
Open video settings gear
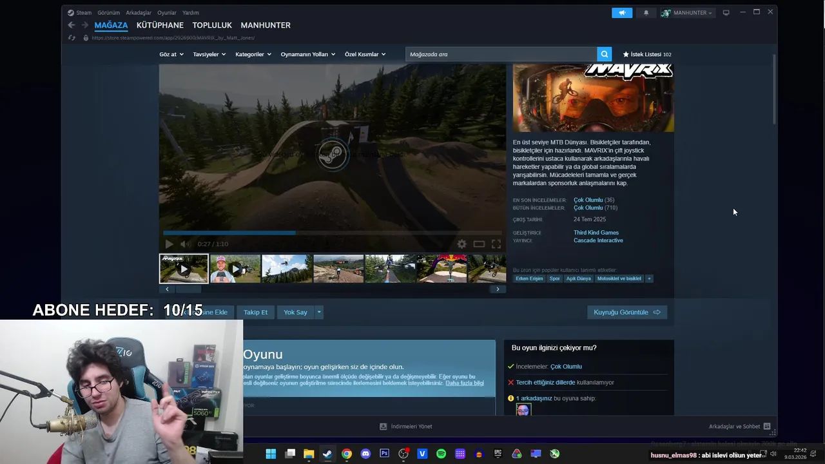tap(461, 244)
